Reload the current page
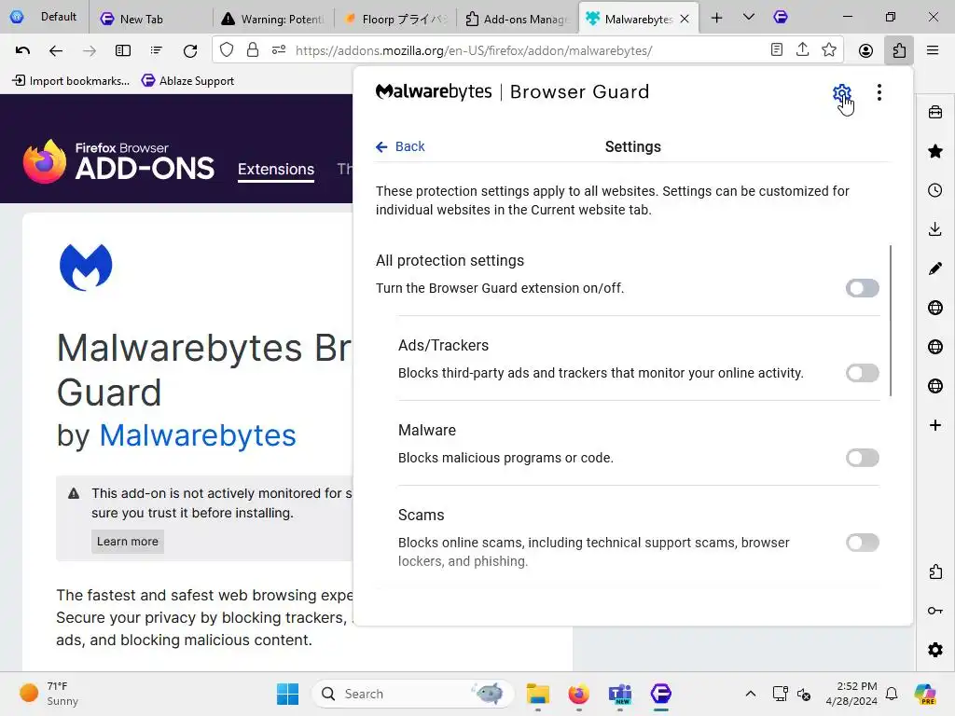This screenshot has width=955, height=716. click(190, 50)
